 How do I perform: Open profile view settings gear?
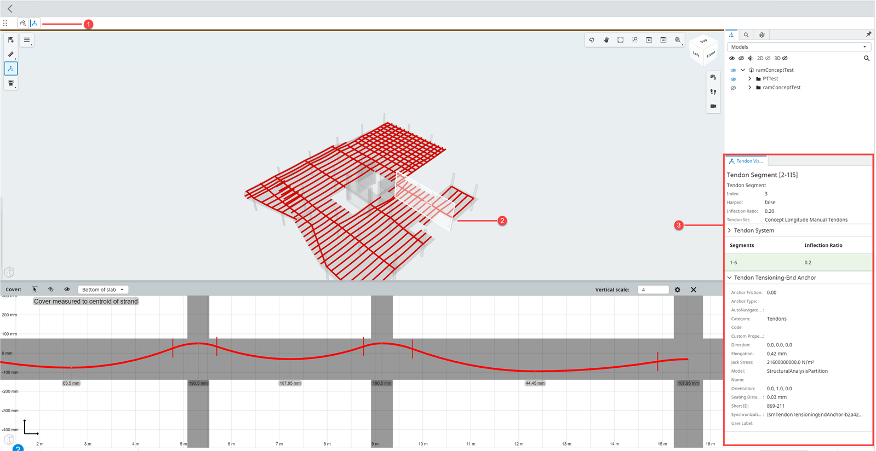point(678,290)
